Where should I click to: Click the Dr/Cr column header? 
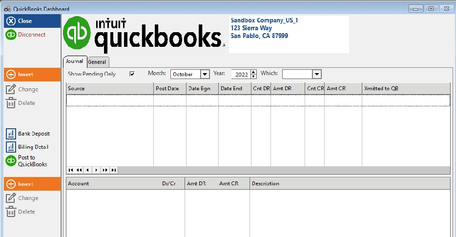coord(169,183)
